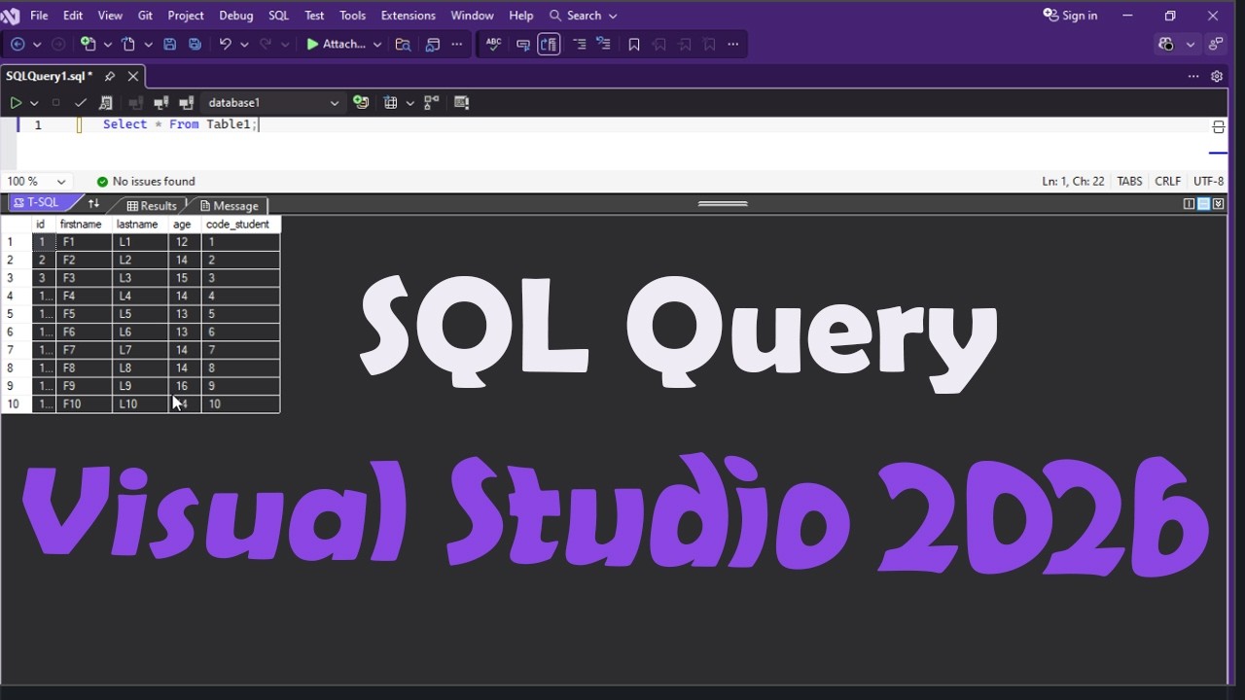The width and height of the screenshot is (1245, 700).
Task: Click the pane splitter grip handle
Action: point(723,203)
